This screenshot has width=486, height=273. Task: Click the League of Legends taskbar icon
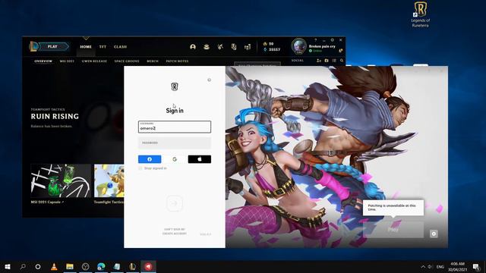click(133, 266)
